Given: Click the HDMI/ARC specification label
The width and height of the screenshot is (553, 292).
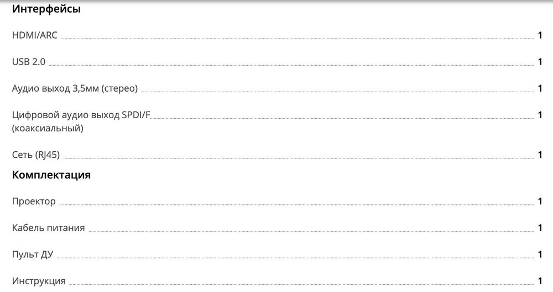Looking at the screenshot, I should (35, 35).
